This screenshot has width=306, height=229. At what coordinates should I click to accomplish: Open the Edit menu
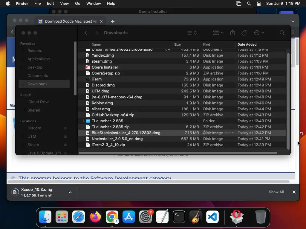pos(50,4)
